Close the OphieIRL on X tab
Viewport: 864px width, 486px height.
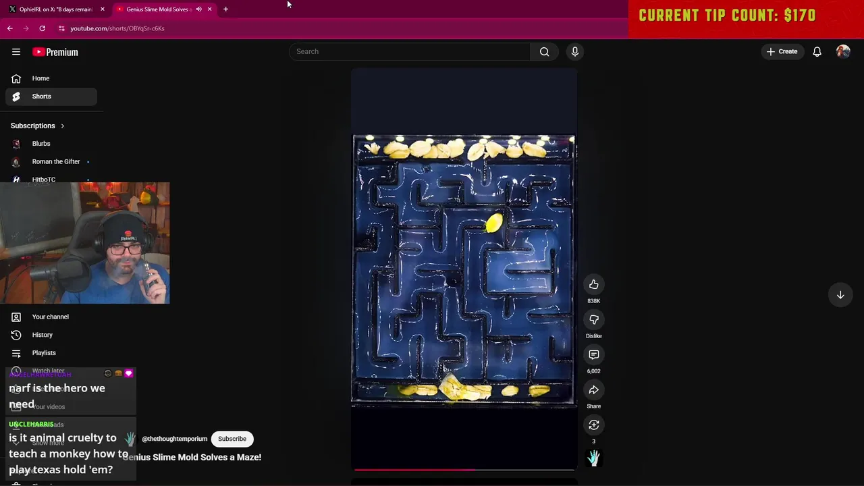102,9
